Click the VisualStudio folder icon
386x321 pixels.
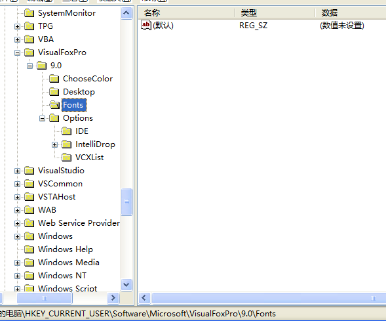coord(29,171)
